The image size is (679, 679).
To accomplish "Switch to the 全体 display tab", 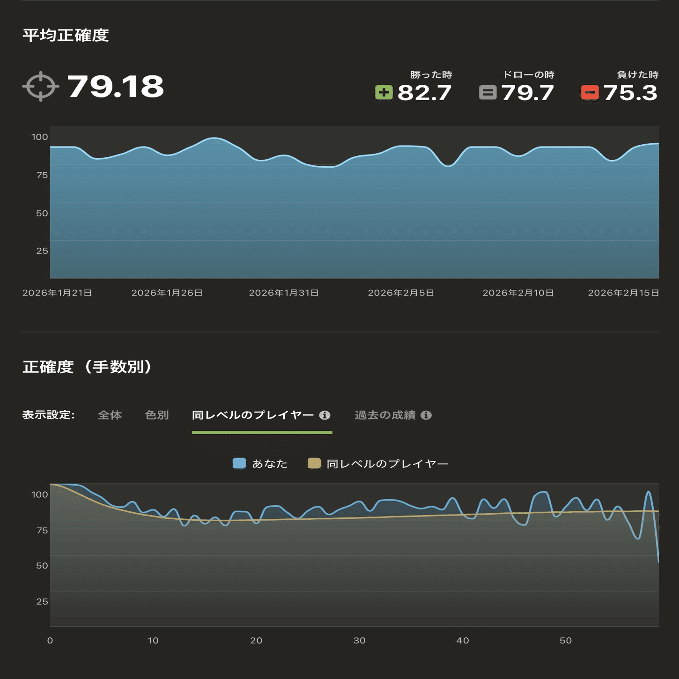I will coord(110,415).
